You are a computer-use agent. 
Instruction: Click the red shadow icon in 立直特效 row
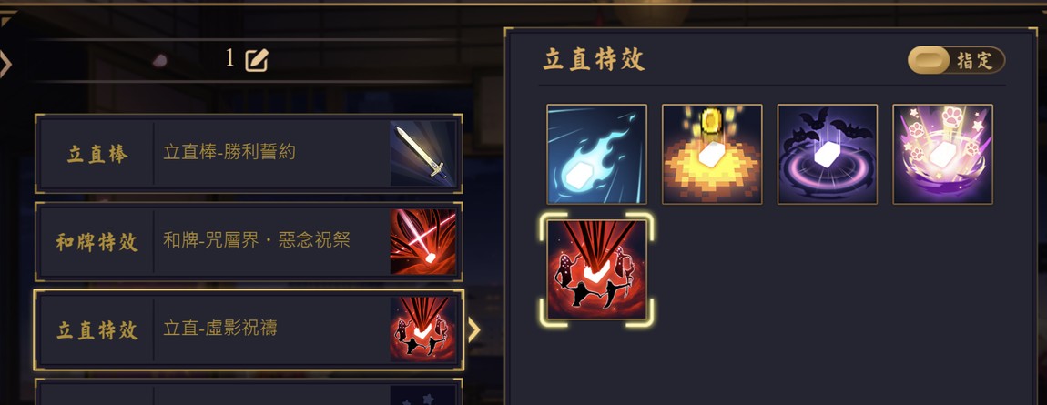(423, 329)
